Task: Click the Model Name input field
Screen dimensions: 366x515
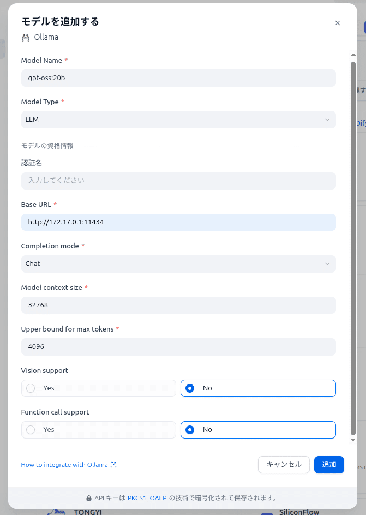Action: (178, 78)
